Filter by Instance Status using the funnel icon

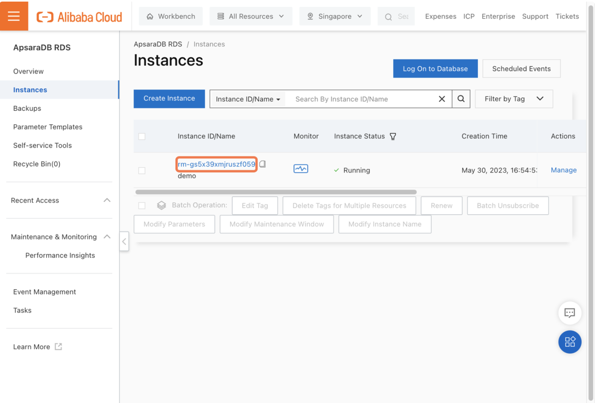393,136
